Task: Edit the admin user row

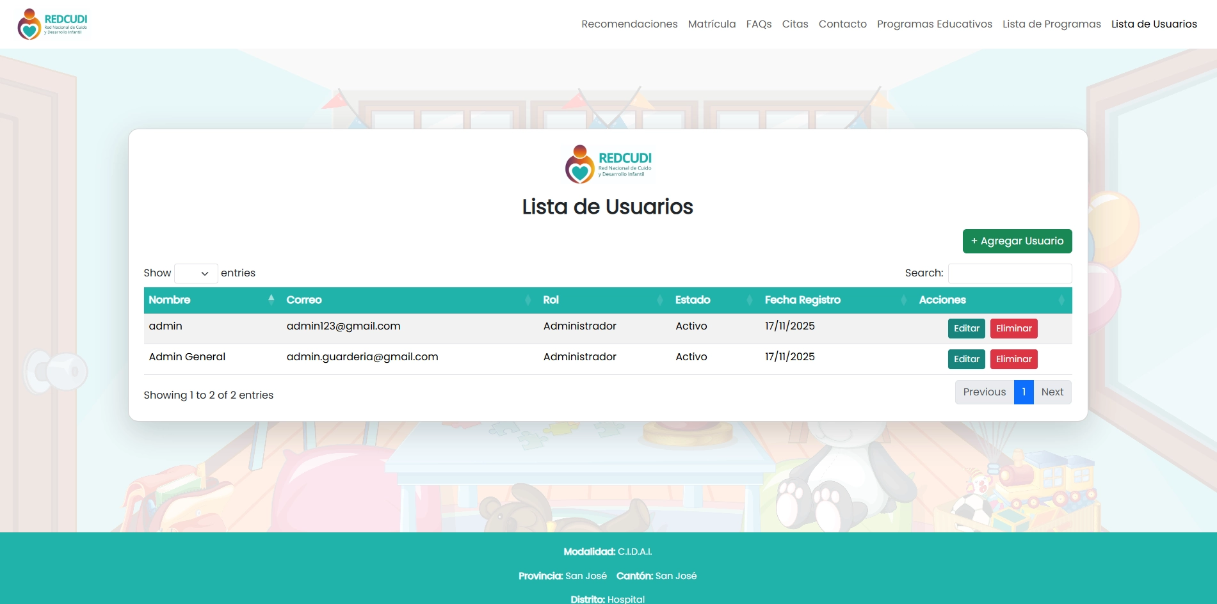Action: pos(966,328)
